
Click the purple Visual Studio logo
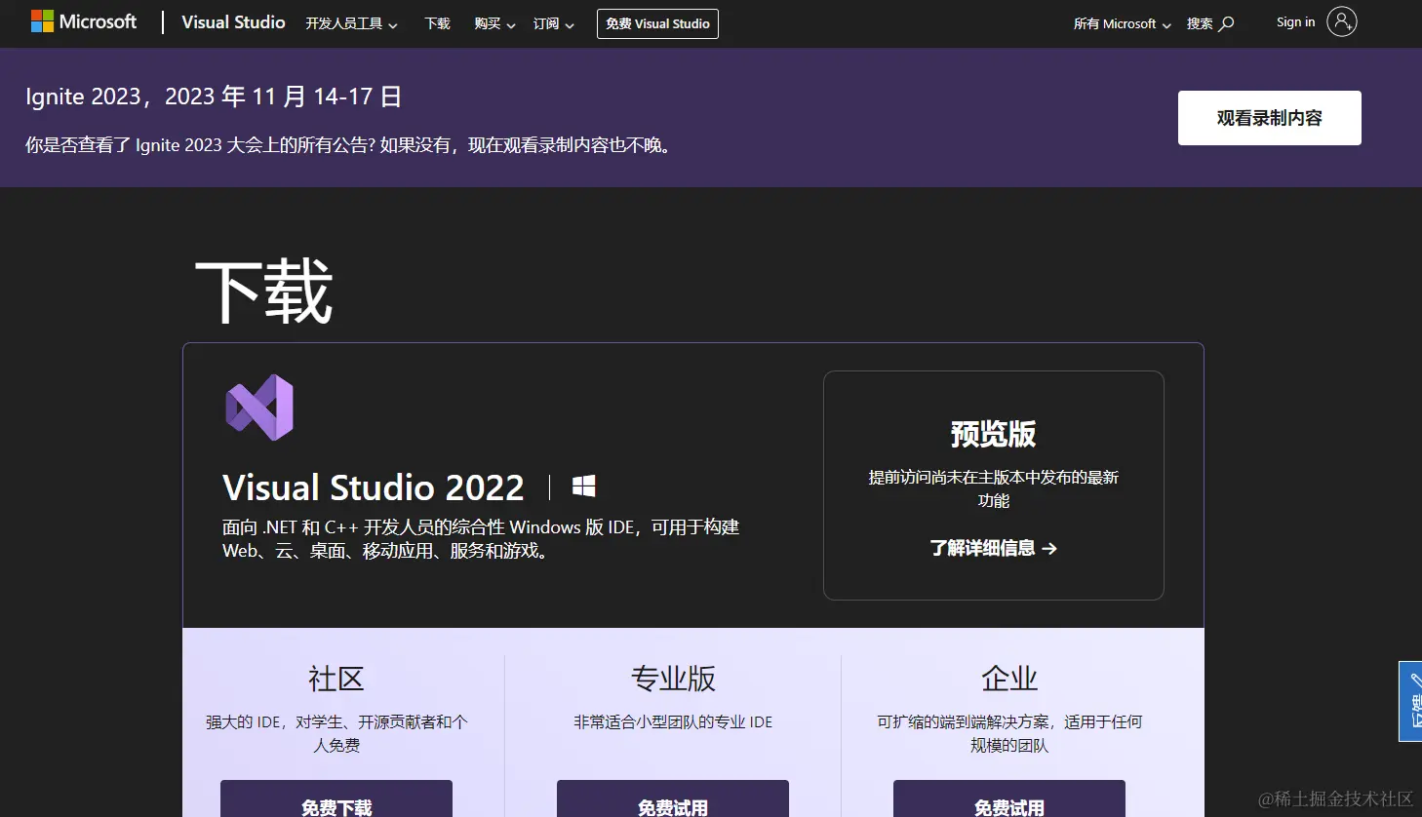click(x=259, y=407)
